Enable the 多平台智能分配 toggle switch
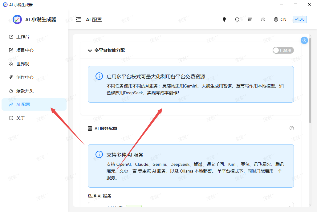Screen dimensions: 317x212 283,50
